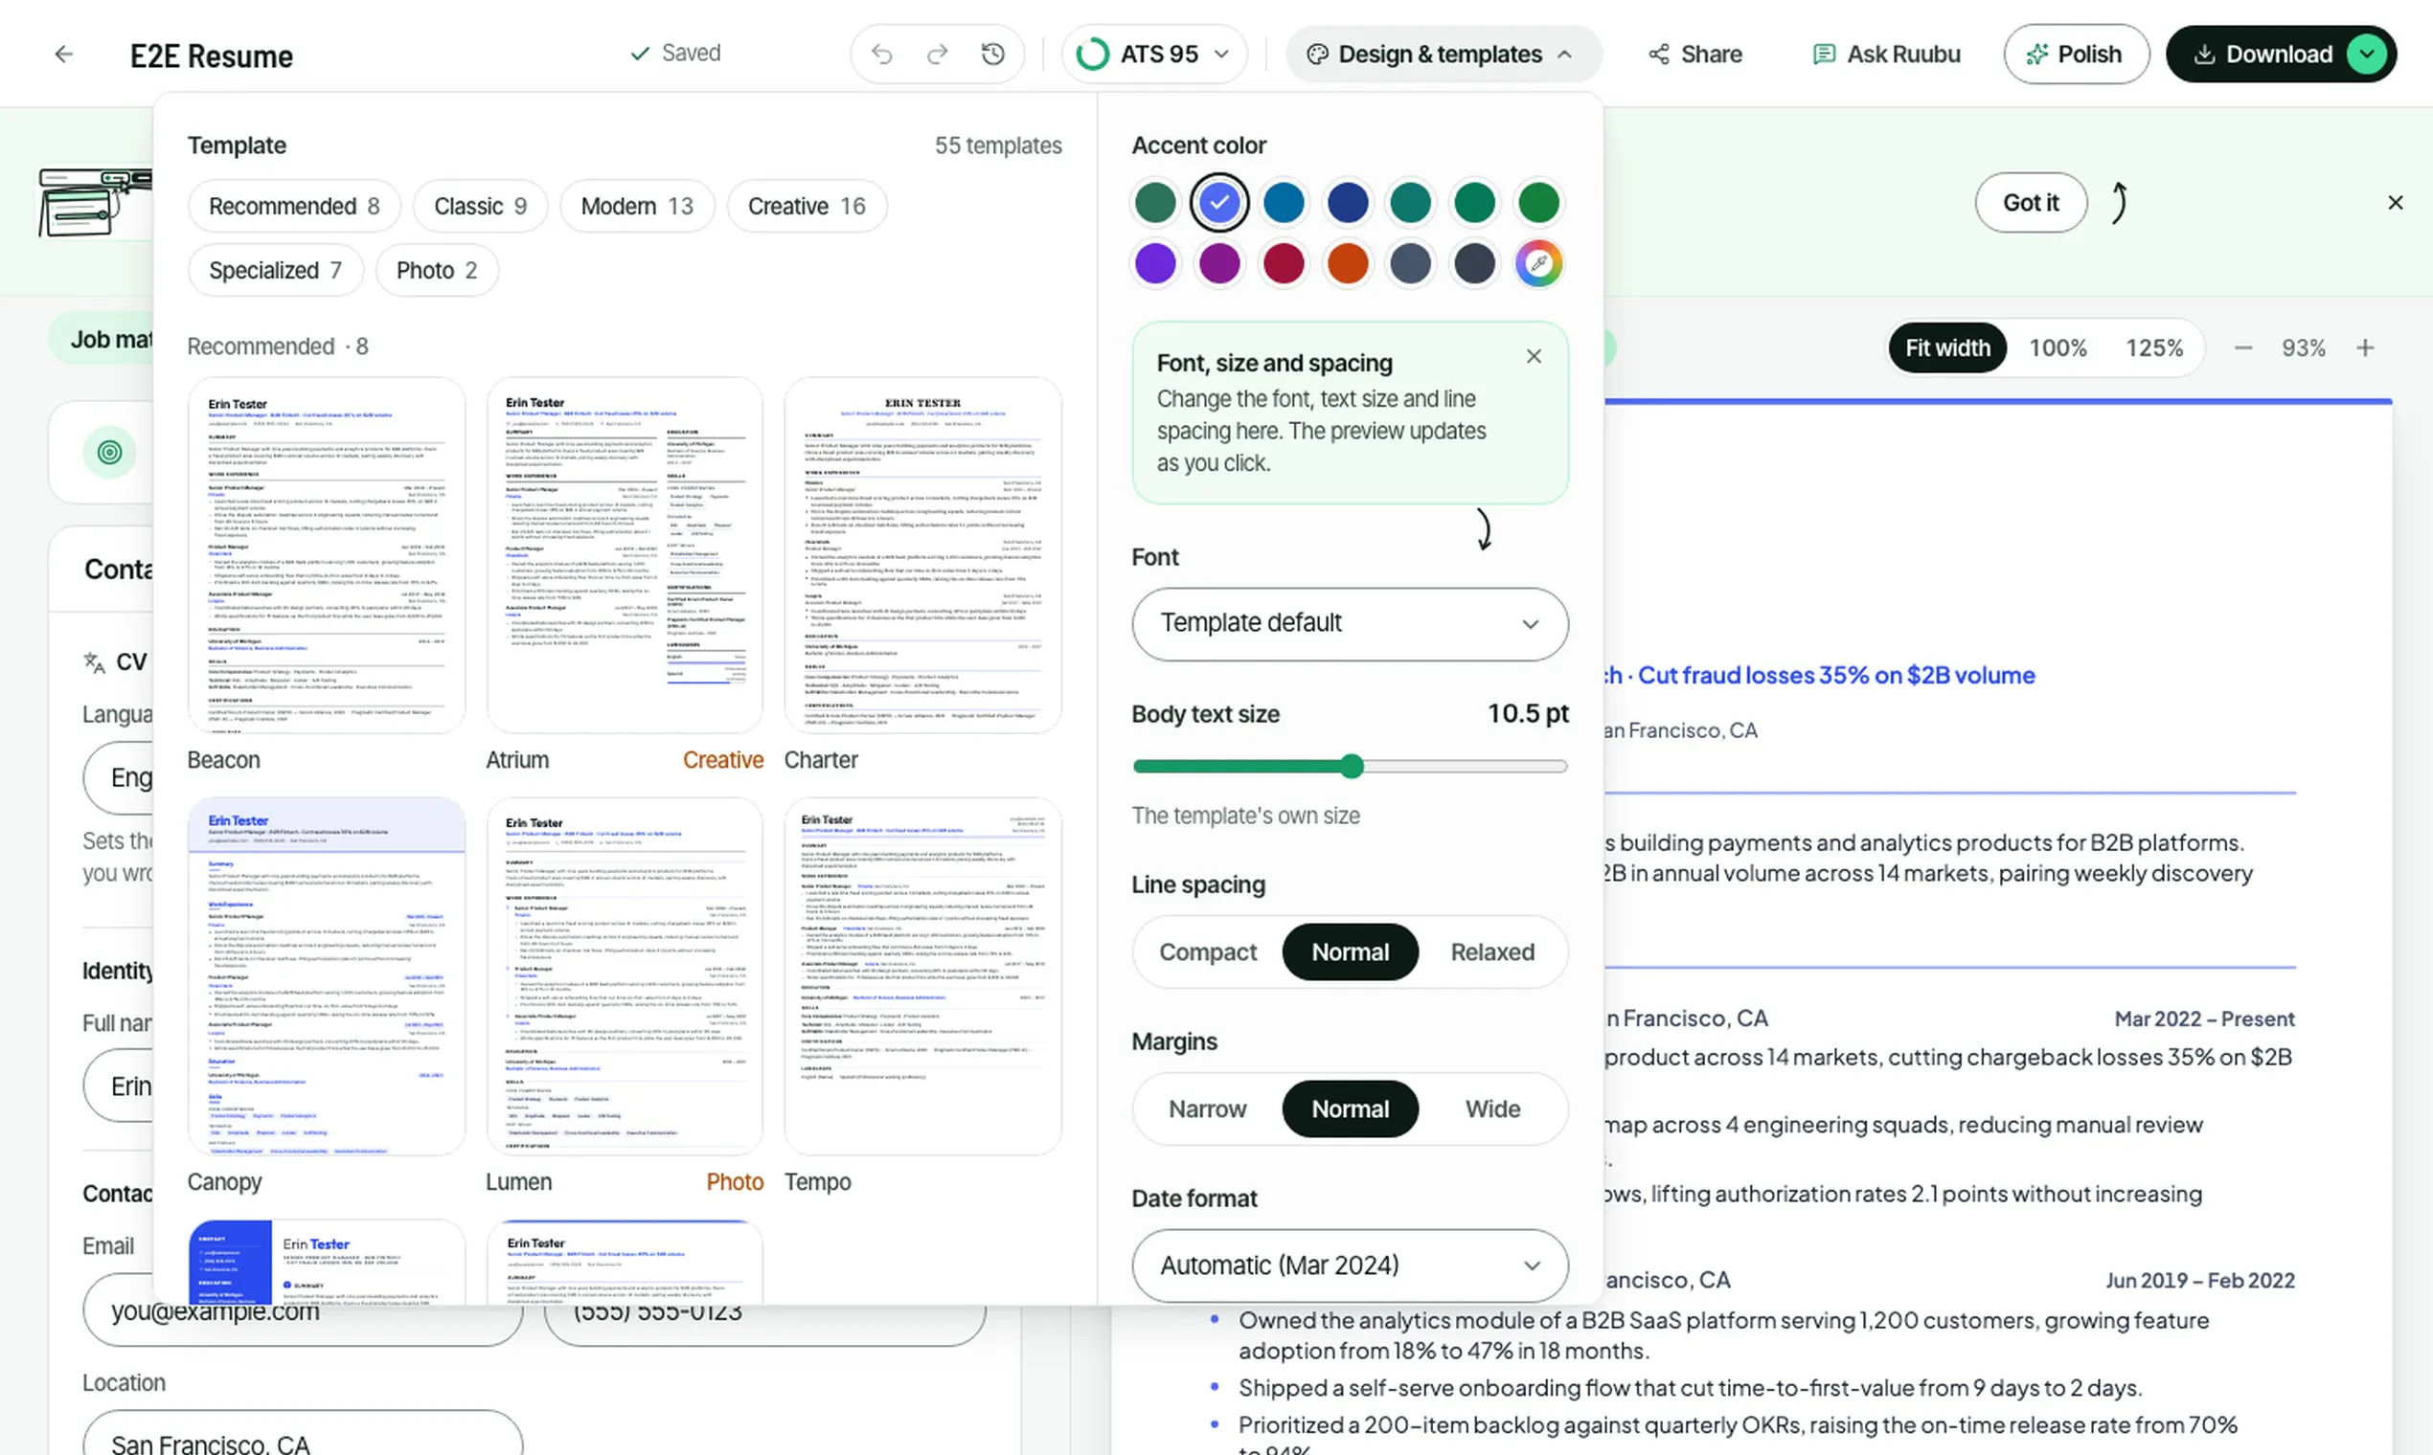Dismiss the banner with the X icon
The height and width of the screenshot is (1455, 2433).
click(x=2395, y=202)
